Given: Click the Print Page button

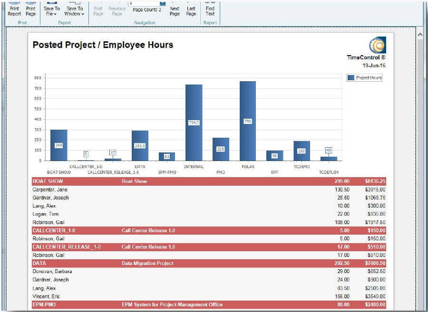Looking at the screenshot, I should 30,10.
